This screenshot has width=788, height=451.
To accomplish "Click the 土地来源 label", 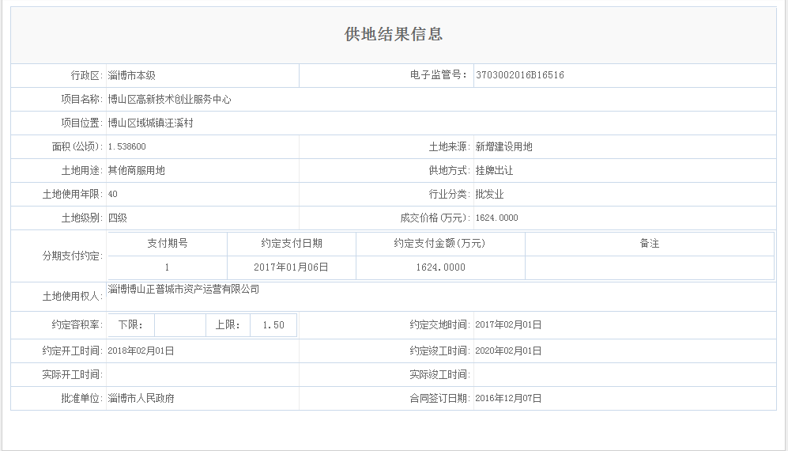I will coord(450,146).
